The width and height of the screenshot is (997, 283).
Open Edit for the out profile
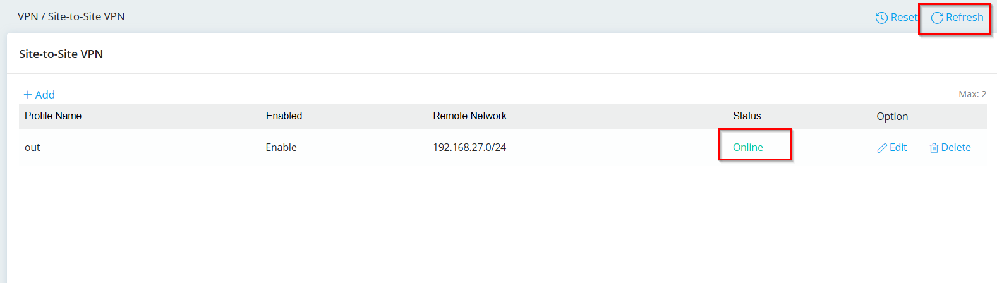898,147
